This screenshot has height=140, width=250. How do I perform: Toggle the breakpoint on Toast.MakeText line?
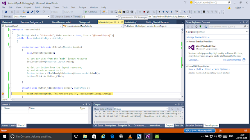coord(3,94)
